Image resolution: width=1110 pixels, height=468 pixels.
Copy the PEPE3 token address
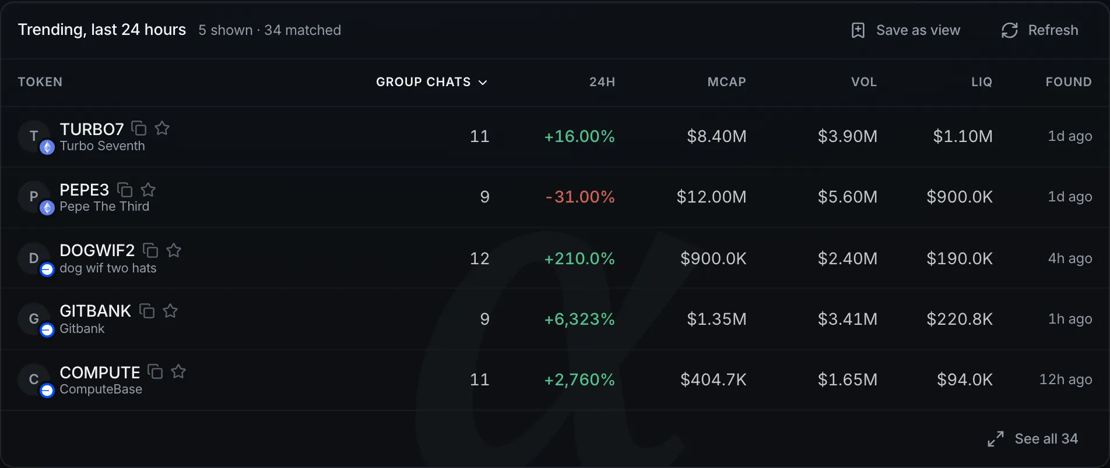tap(125, 189)
